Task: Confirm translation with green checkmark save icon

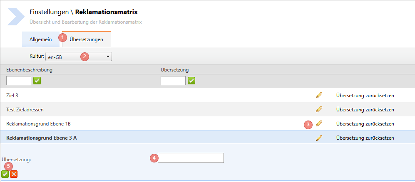Action: click(5, 174)
